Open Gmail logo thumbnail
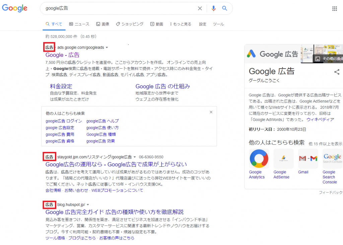 pyautogui.click(x=308, y=159)
